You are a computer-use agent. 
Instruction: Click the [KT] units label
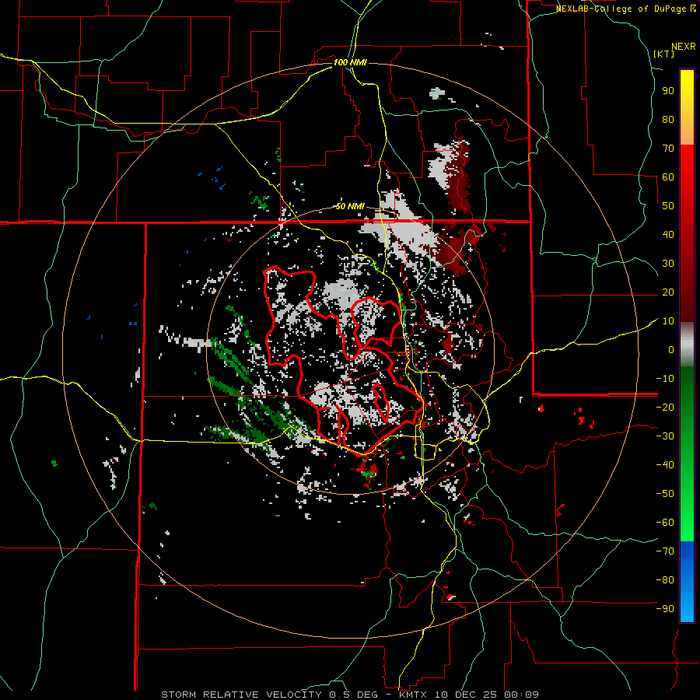tap(664, 54)
